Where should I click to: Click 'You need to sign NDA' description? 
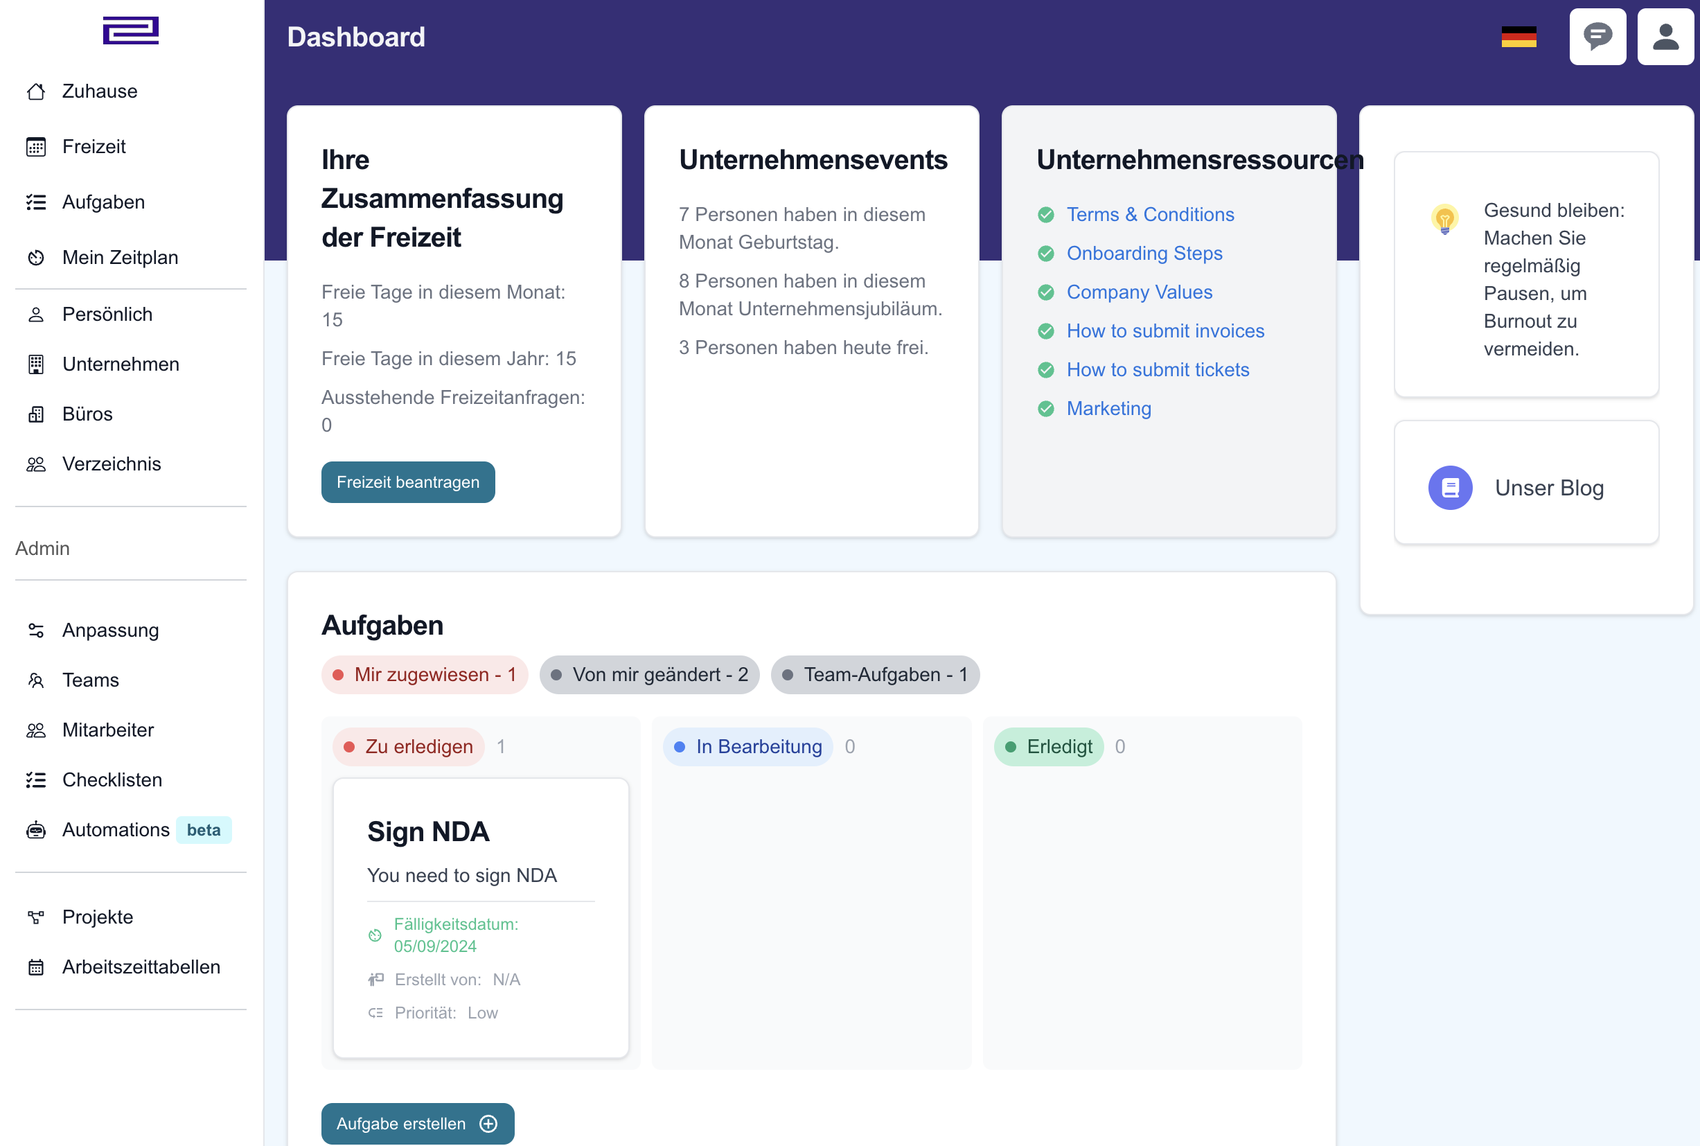coord(461,876)
